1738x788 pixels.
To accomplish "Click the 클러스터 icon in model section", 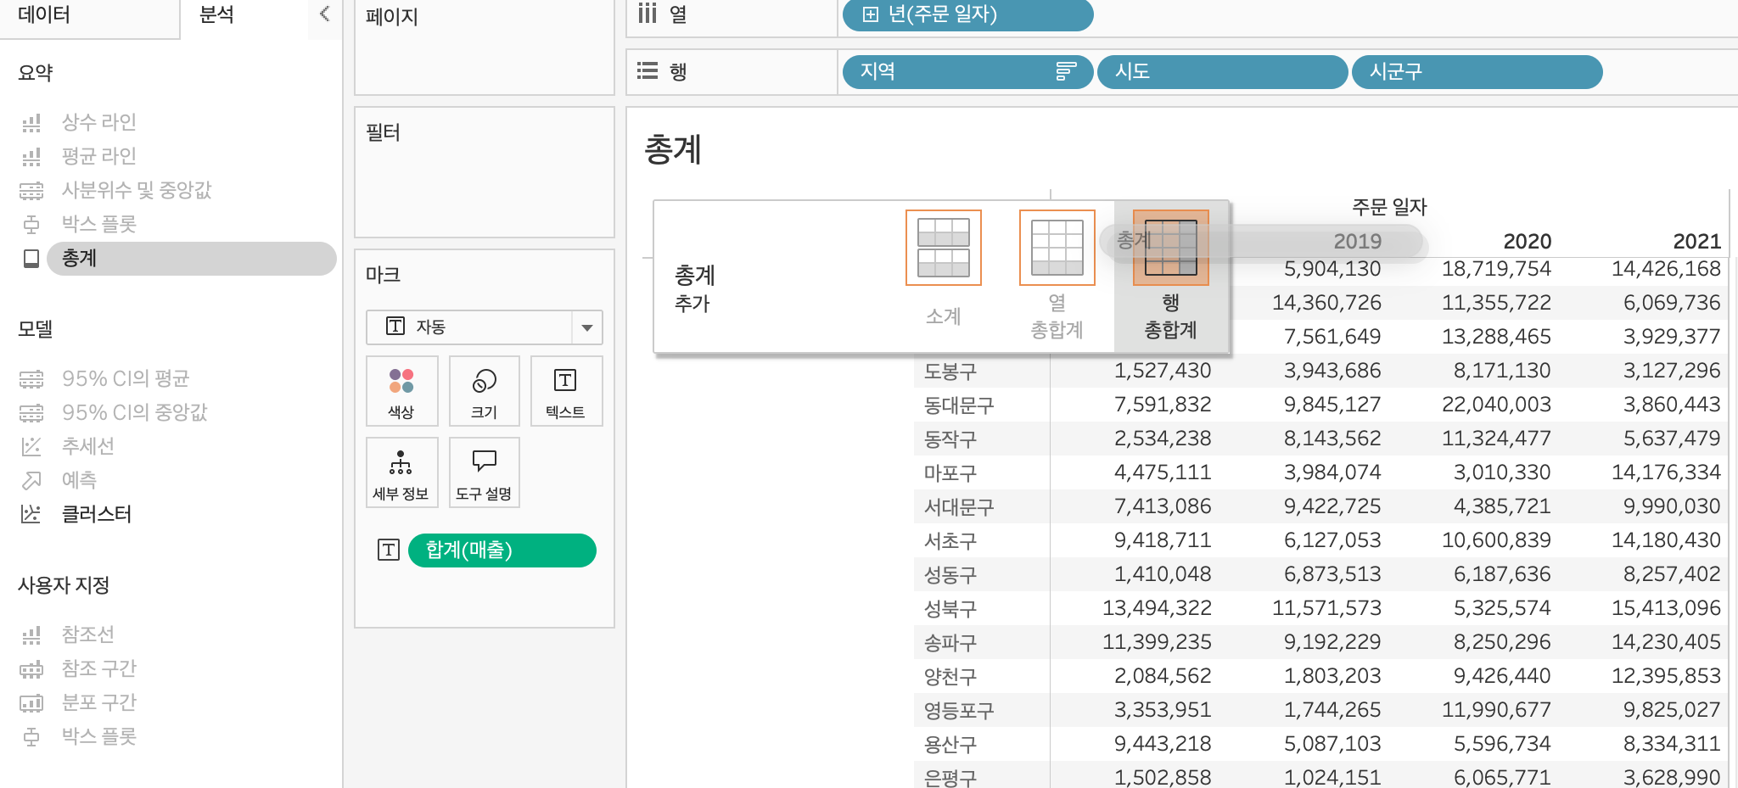I will pos(31,514).
